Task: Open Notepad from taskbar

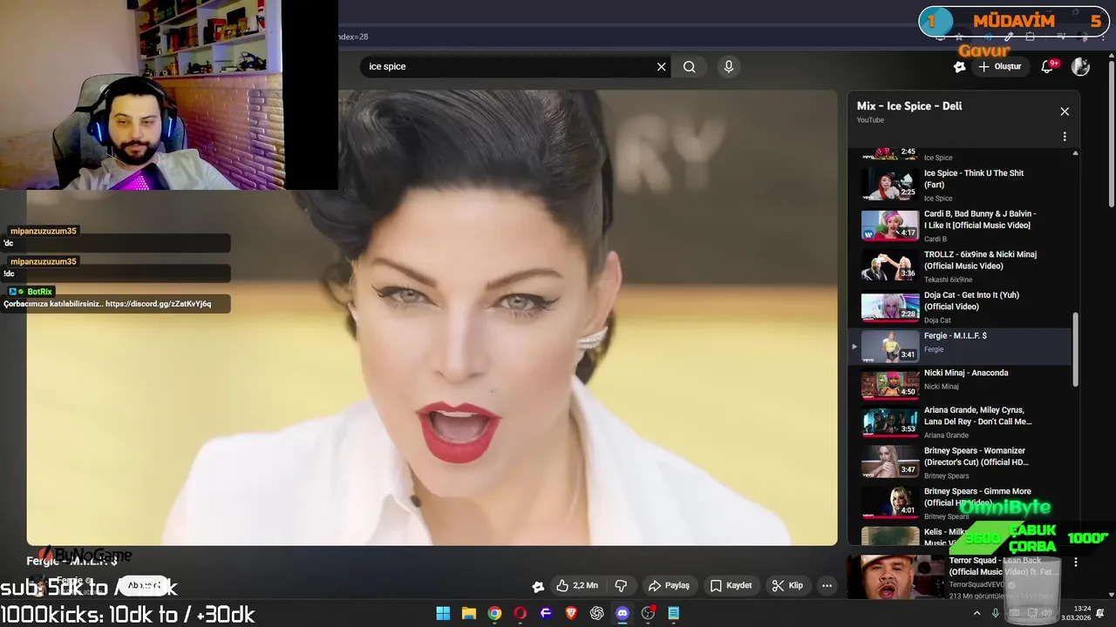Action: click(674, 613)
